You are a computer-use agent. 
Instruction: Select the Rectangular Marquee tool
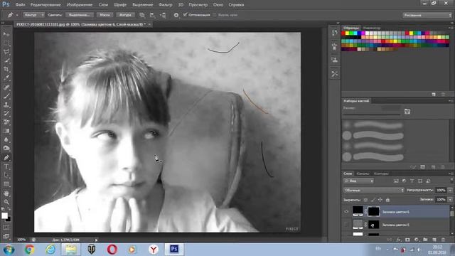(x=6, y=43)
